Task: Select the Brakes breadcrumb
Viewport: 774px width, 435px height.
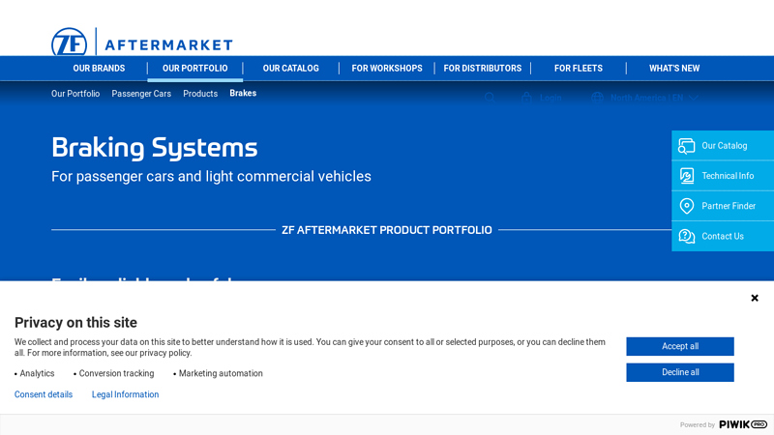Action: coord(243,93)
